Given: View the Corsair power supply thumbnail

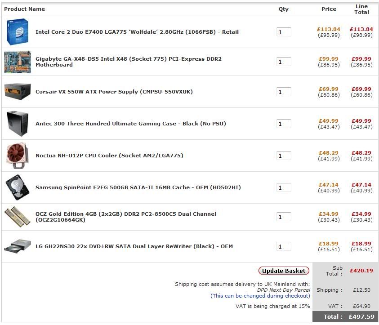Looking at the screenshot, I should pos(18,92).
